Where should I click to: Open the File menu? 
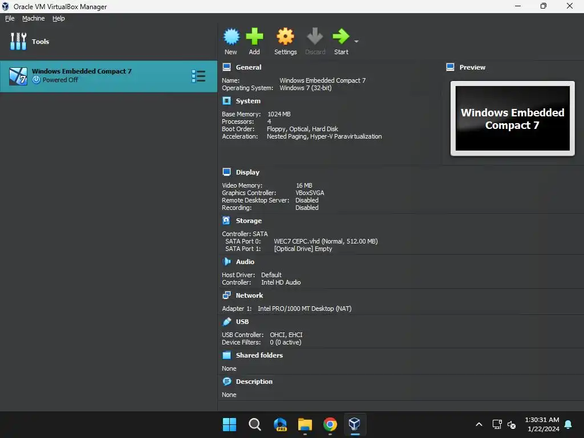pos(10,18)
